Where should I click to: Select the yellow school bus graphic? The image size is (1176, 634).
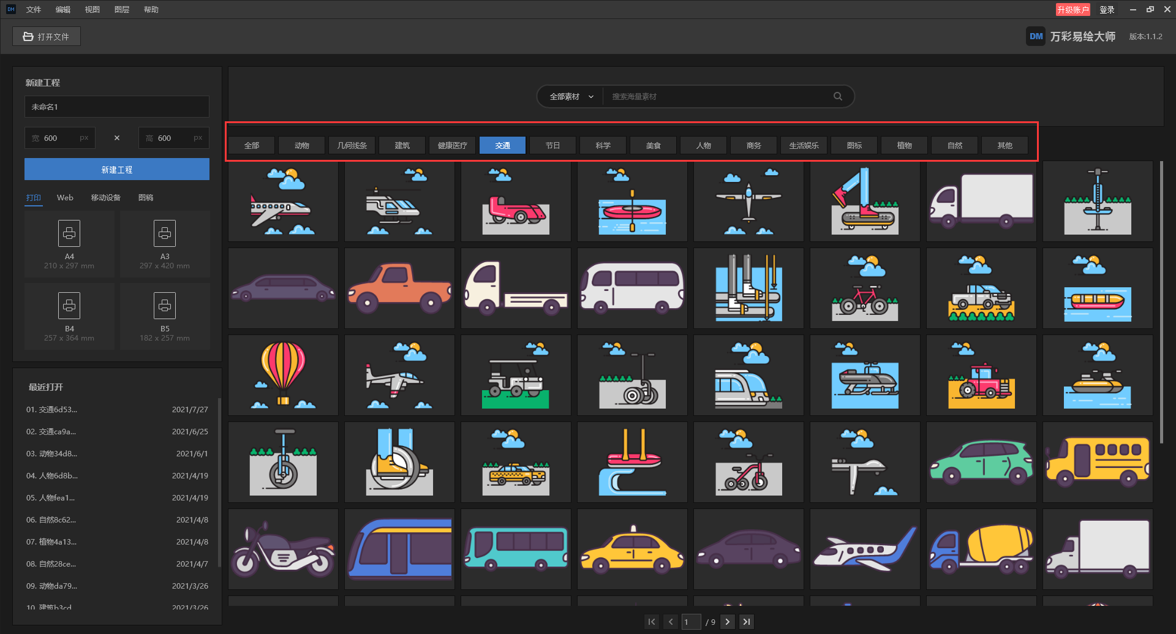click(x=1098, y=462)
